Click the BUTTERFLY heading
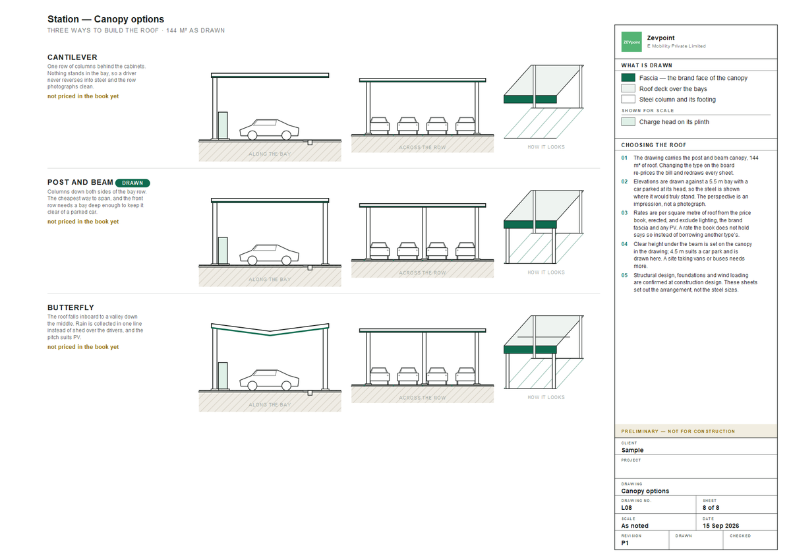791x560 pixels. click(71, 308)
